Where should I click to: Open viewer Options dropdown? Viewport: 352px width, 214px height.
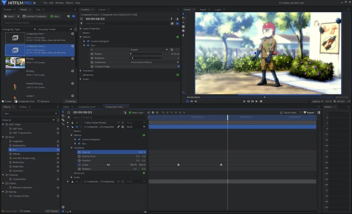pyautogui.click(x=317, y=101)
